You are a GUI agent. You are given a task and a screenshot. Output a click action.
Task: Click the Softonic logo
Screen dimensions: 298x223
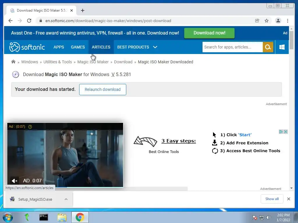pos(27,47)
